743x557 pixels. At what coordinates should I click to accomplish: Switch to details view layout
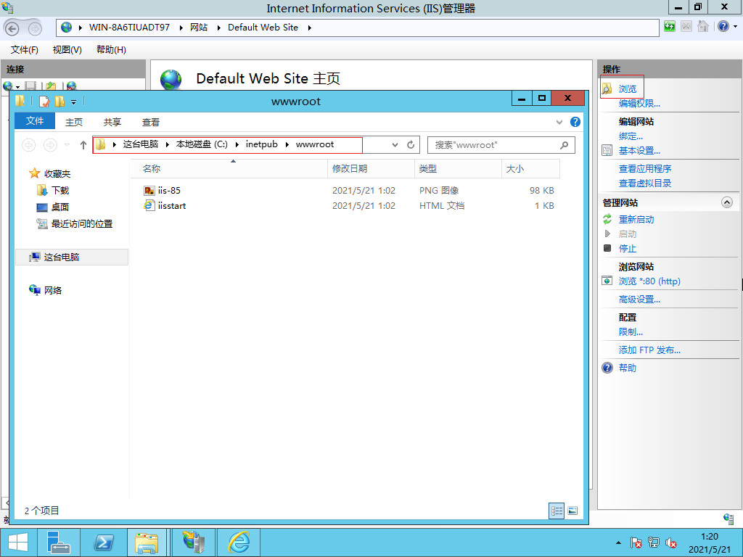[x=557, y=511]
